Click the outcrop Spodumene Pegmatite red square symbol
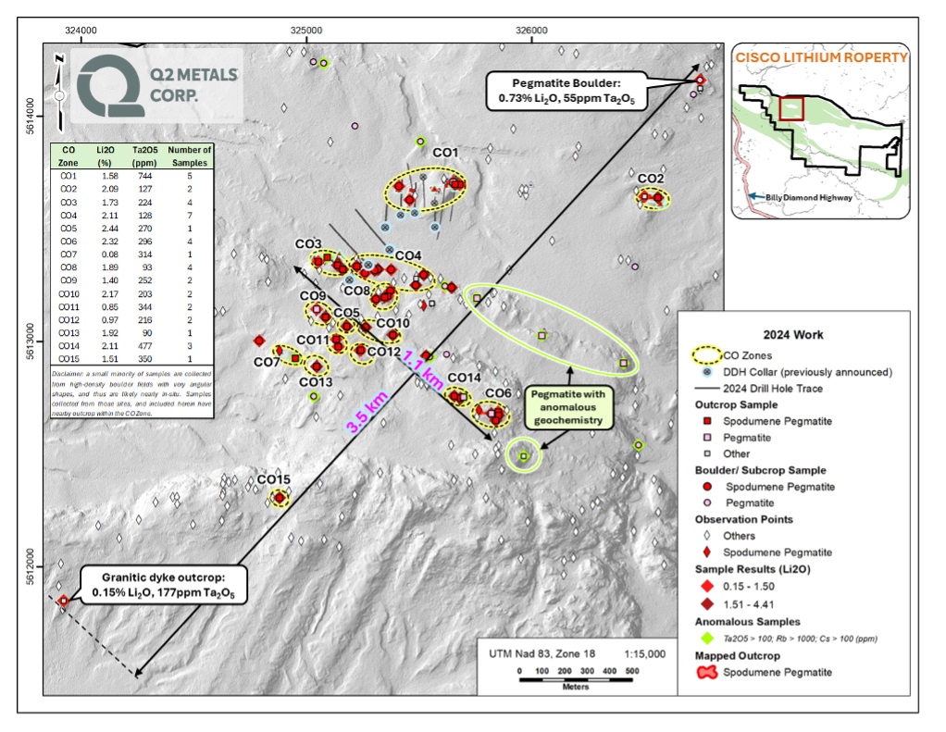Screen dimensions: 946x732 point(707,421)
